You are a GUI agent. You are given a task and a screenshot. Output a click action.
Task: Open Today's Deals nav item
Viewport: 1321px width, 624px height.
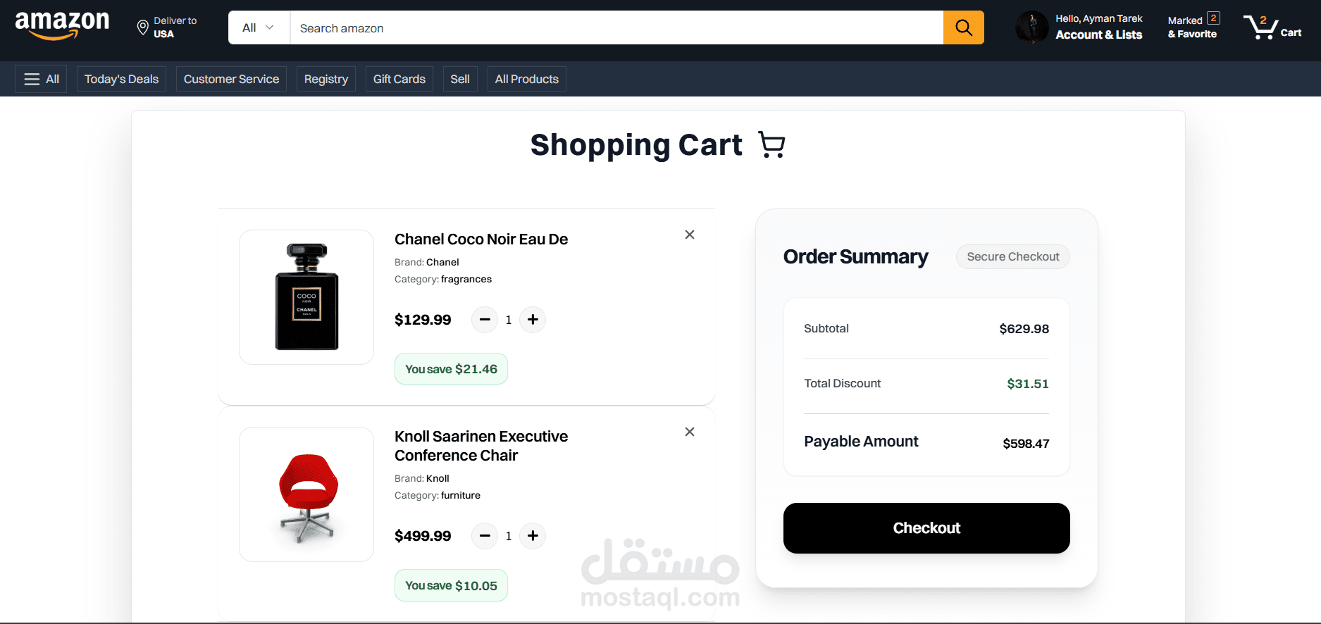[x=121, y=79]
